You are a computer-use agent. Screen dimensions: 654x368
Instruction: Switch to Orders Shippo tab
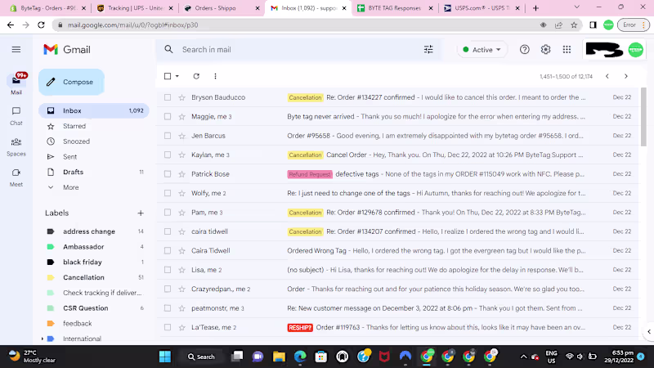[x=222, y=8]
